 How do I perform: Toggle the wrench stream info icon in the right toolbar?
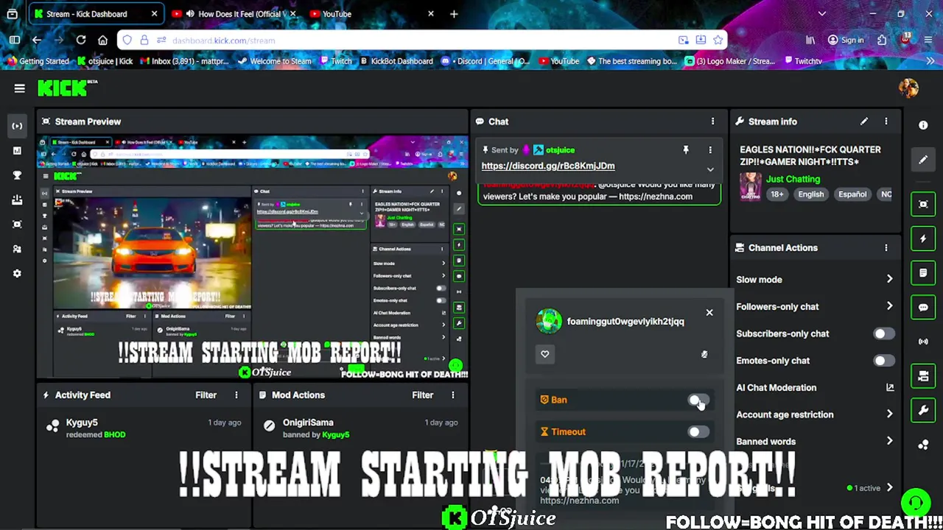click(923, 411)
